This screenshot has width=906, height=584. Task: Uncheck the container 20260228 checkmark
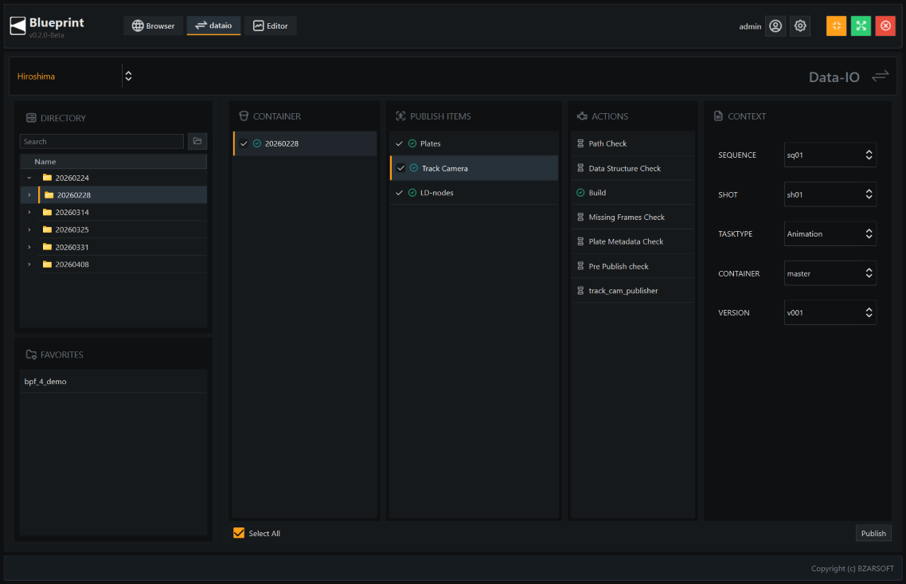(x=244, y=143)
